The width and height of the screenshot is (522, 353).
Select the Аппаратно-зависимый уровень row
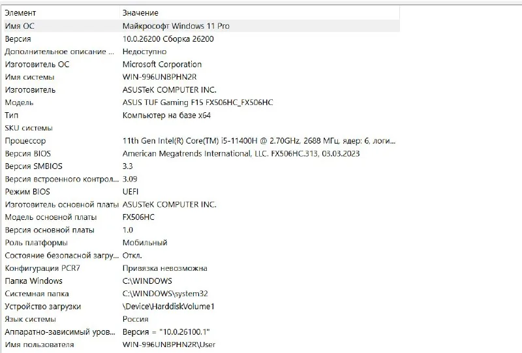(60, 332)
